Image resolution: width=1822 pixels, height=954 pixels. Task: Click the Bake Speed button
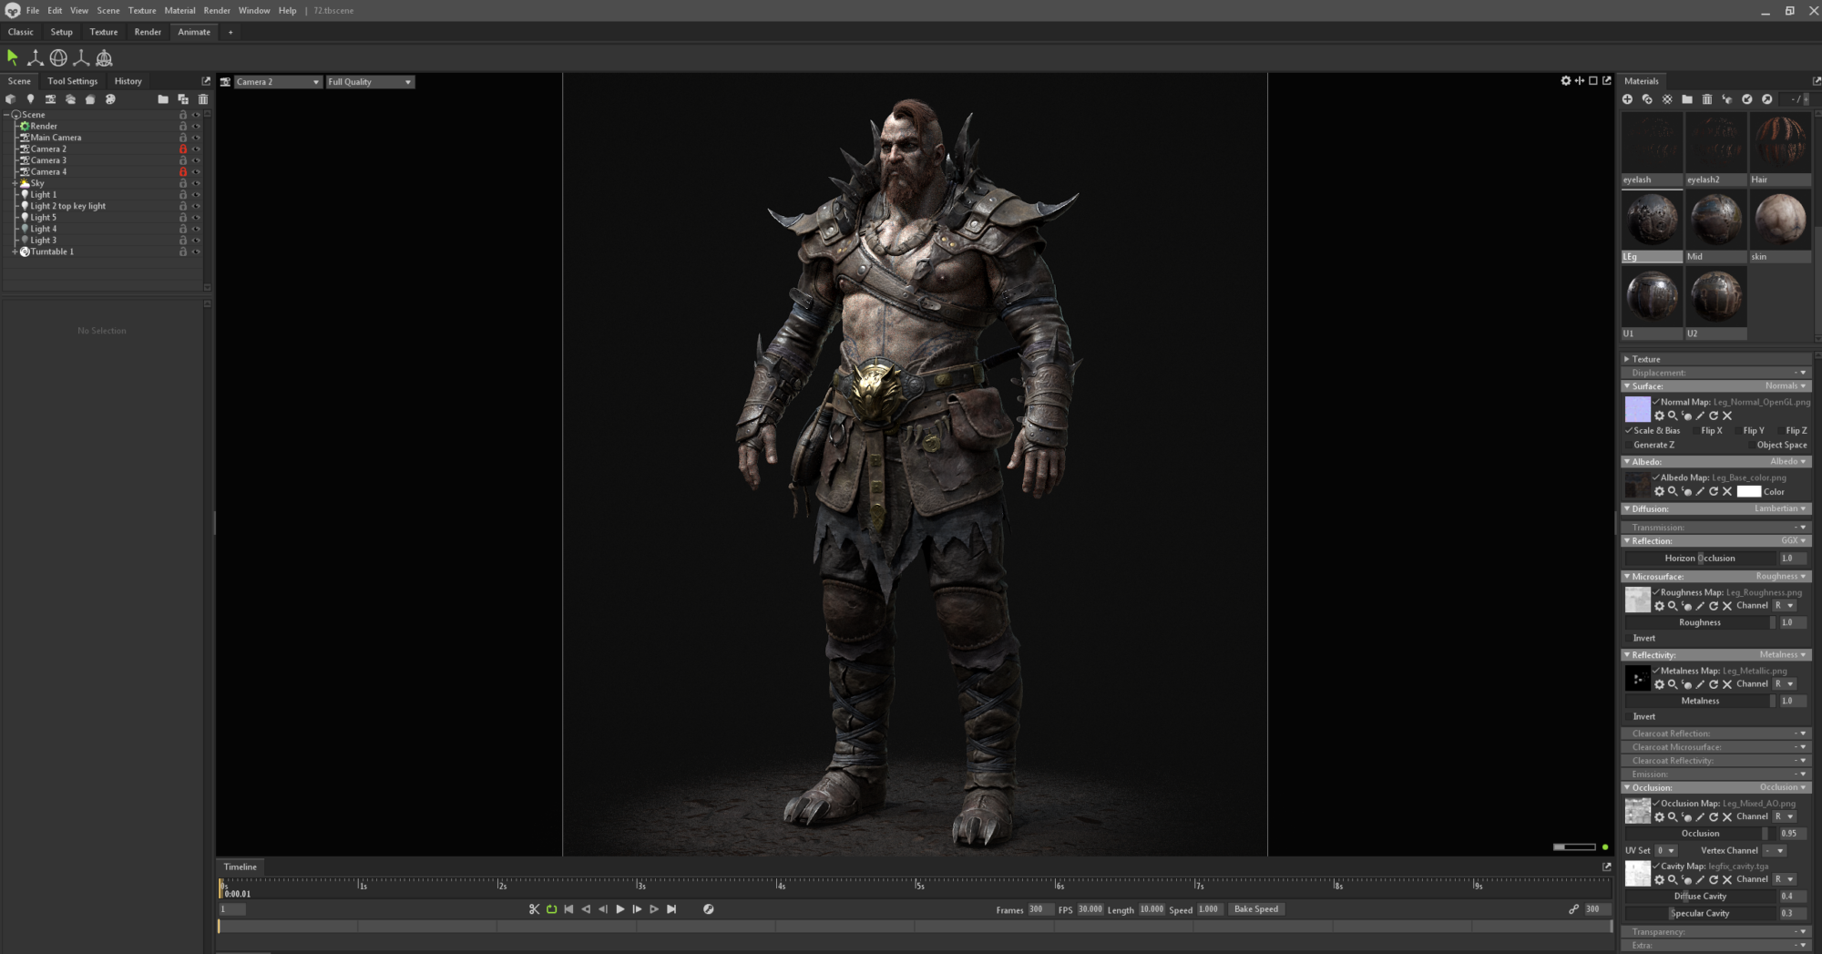[1255, 909]
